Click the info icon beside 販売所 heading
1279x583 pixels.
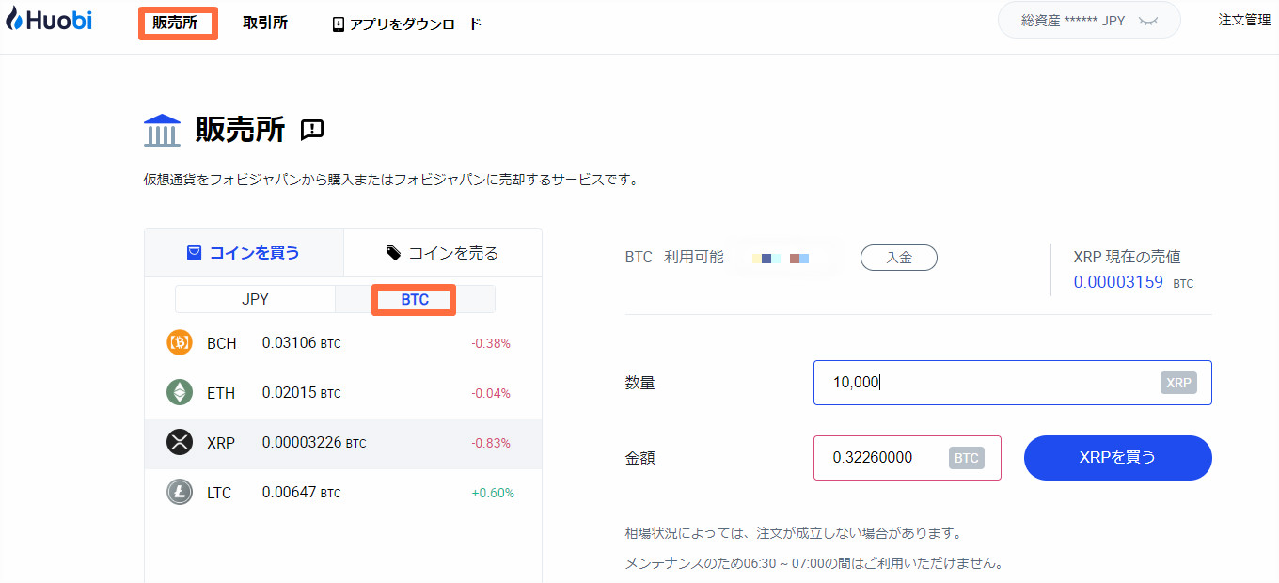pos(312,130)
